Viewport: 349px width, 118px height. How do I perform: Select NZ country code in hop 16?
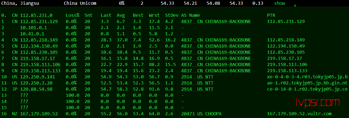[x=15, y=114]
